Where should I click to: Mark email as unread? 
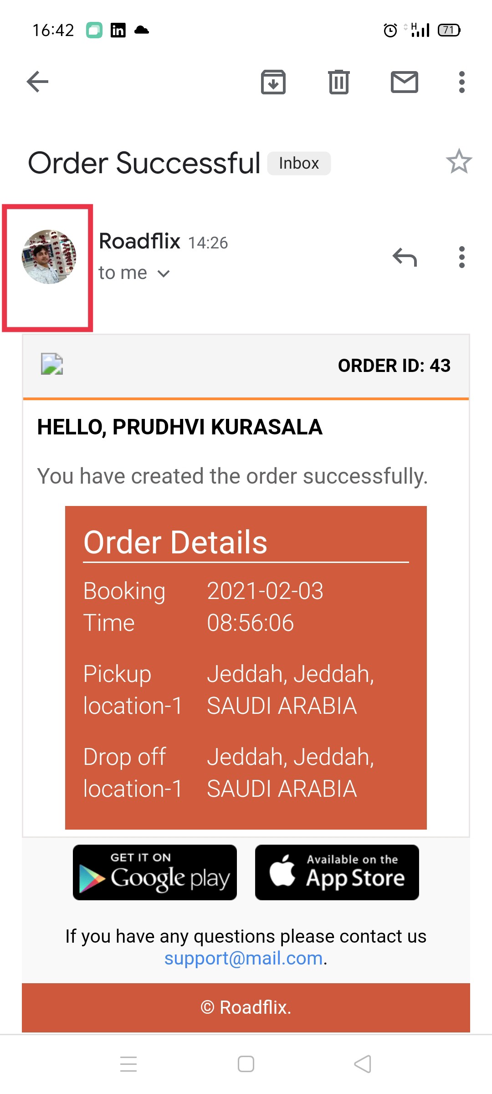click(404, 82)
